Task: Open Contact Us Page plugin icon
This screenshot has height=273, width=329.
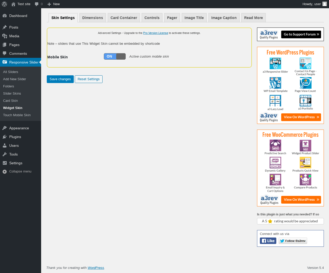Action: pyautogui.click(x=305, y=63)
